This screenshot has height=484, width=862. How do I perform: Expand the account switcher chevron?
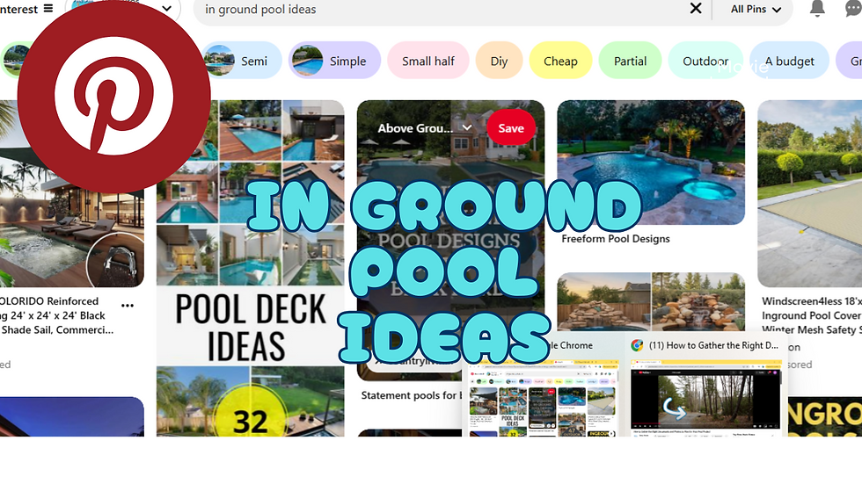[167, 9]
